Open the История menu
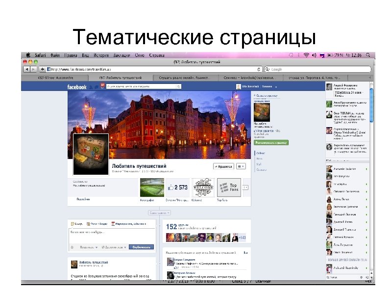Image resolution: width=389 pixels, height=292 pixels. click(x=101, y=55)
